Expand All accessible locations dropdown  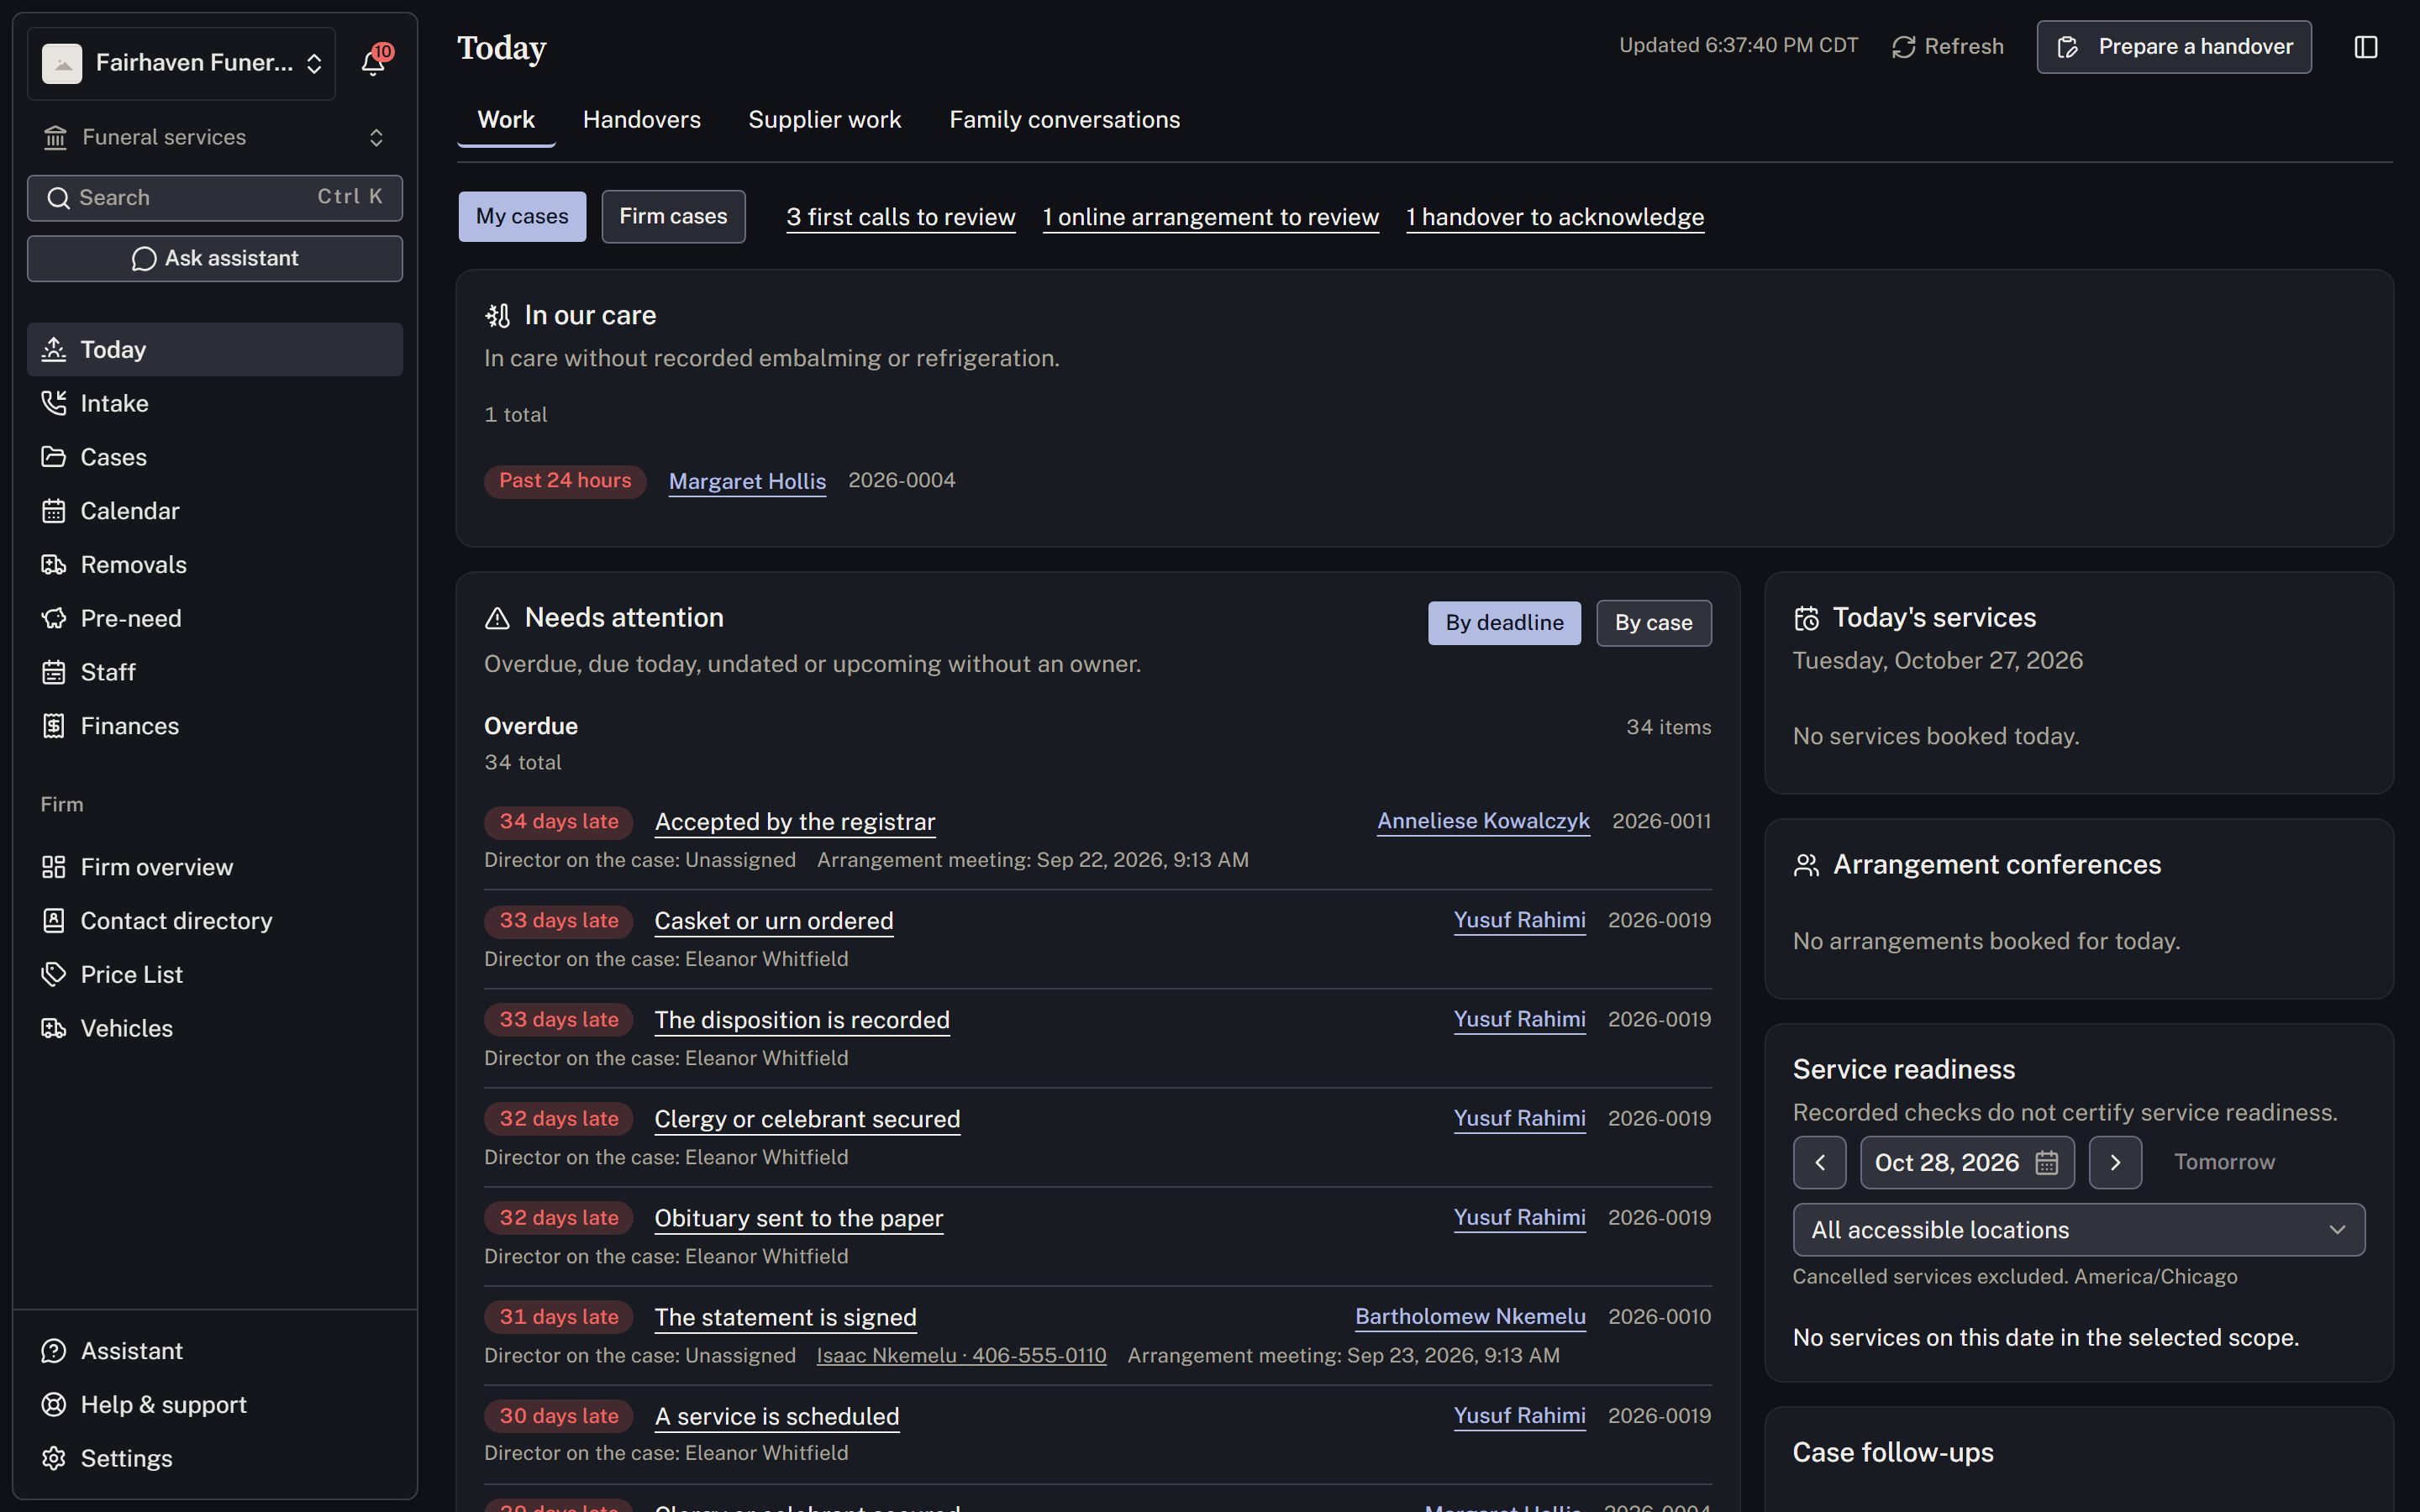tap(2079, 1230)
